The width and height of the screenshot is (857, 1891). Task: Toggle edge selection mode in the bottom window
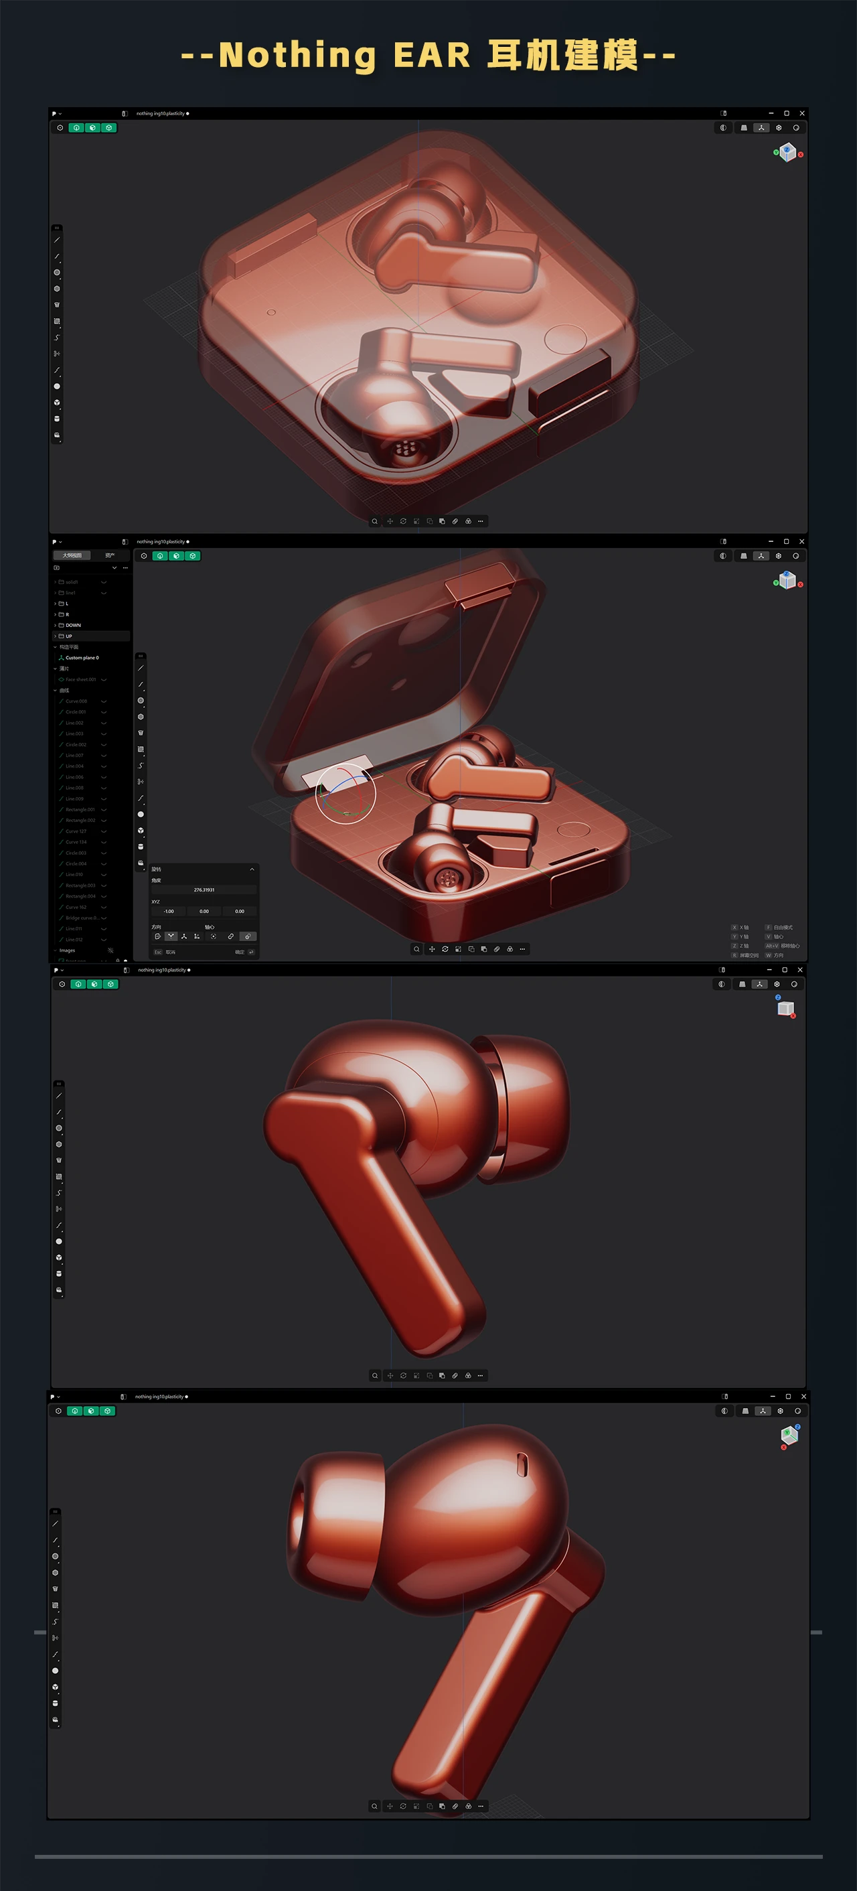75,1411
